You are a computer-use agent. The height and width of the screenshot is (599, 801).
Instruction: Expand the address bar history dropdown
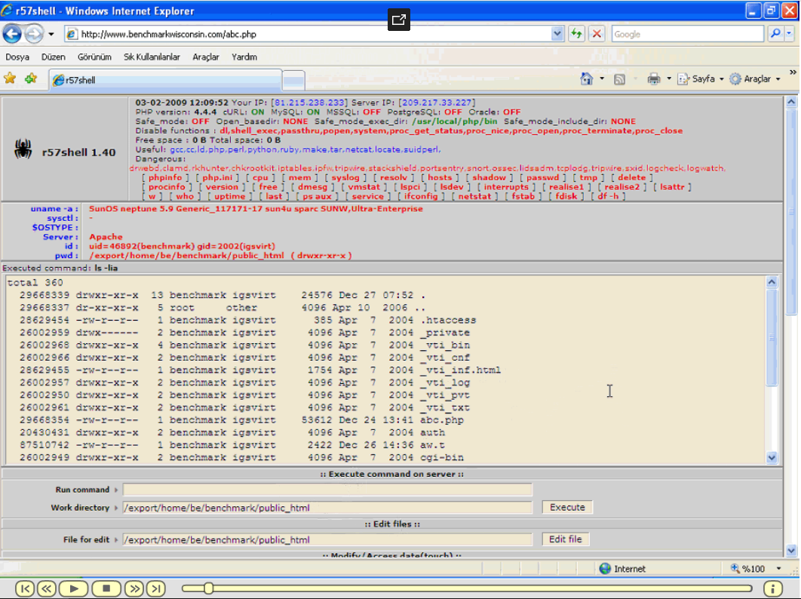557,34
